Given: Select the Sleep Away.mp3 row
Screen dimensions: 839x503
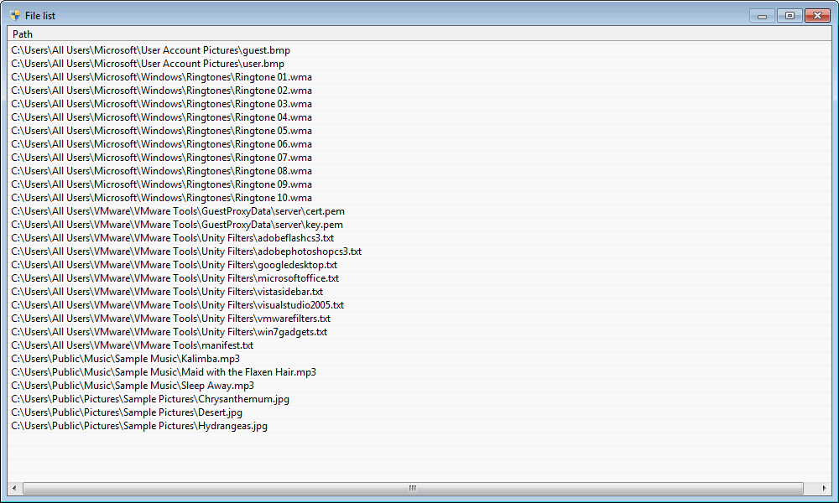Looking at the screenshot, I should point(419,385).
